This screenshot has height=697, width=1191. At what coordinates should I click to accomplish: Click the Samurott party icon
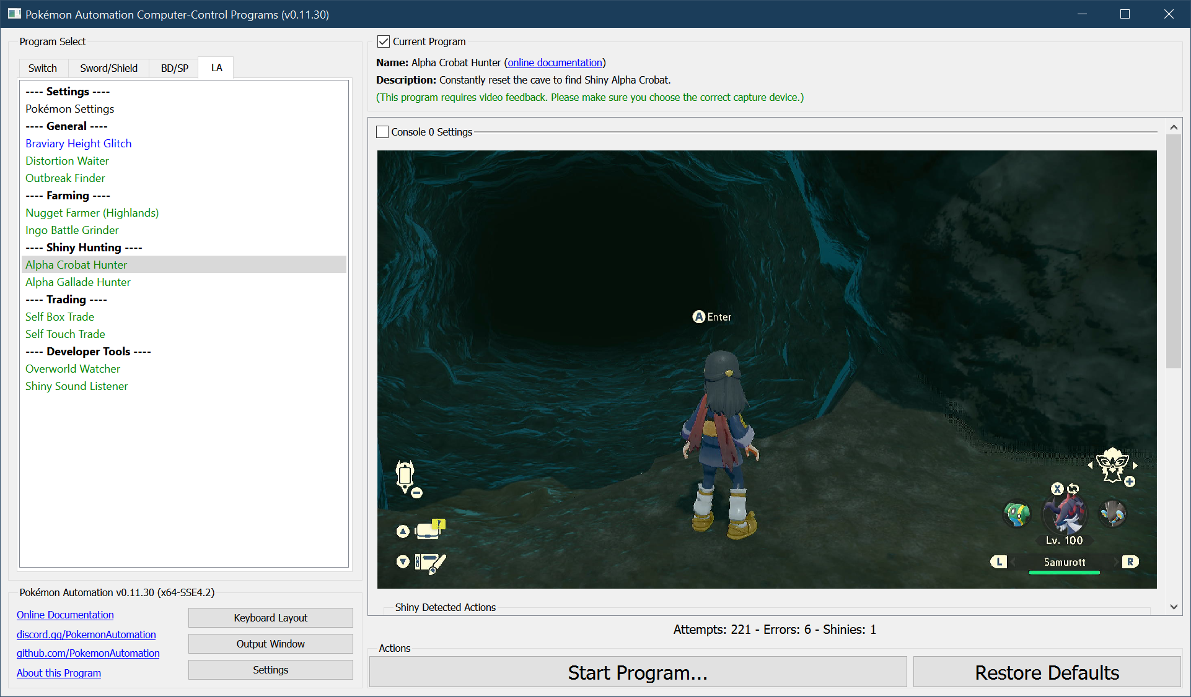point(1065,515)
